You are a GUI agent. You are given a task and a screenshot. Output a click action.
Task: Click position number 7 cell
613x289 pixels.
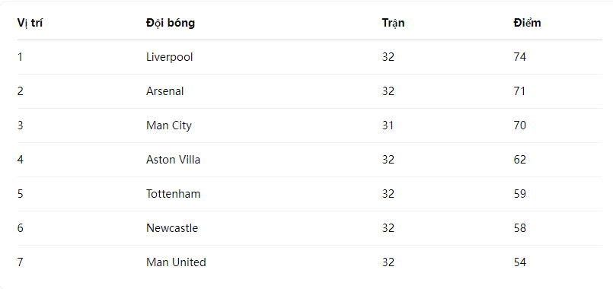pyautogui.click(x=21, y=262)
